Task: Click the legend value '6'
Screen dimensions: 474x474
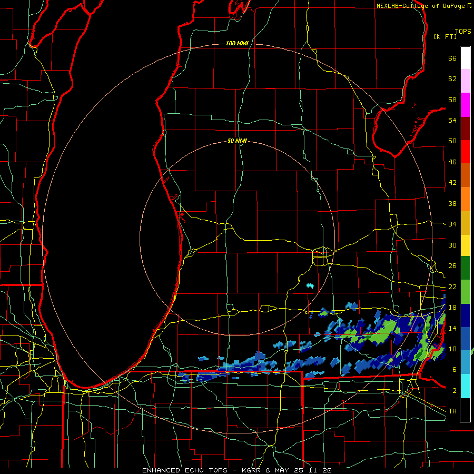Action: click(455, 370)
